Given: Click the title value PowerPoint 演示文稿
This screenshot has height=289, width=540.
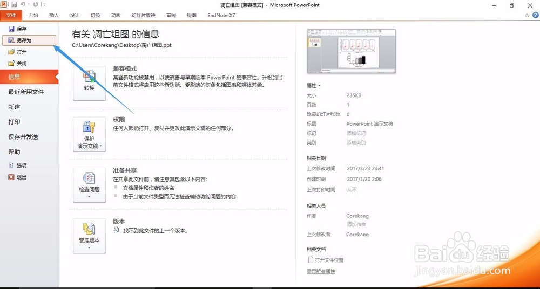Looking at the screenshot, I should point(369,124).
